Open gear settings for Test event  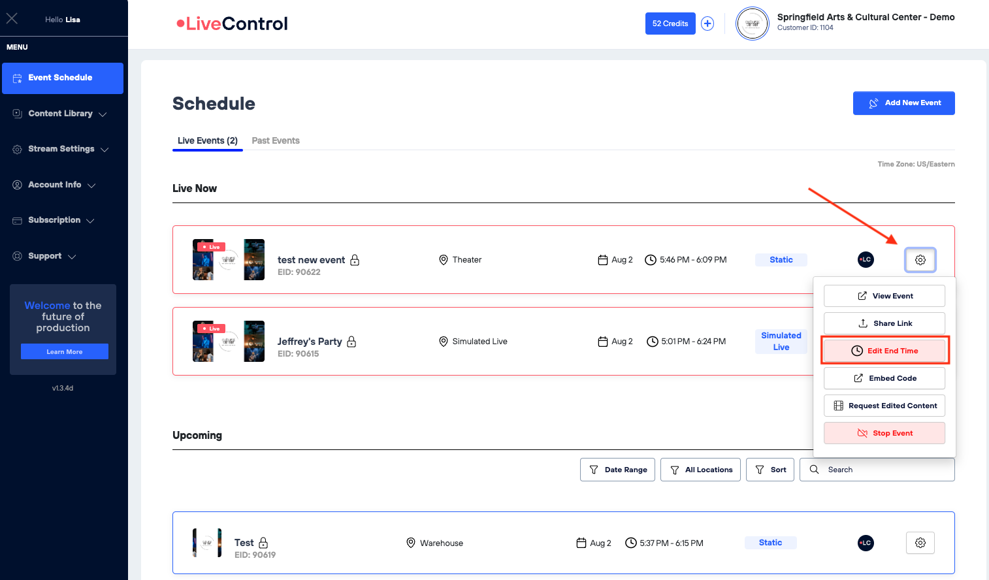(920, 543)
